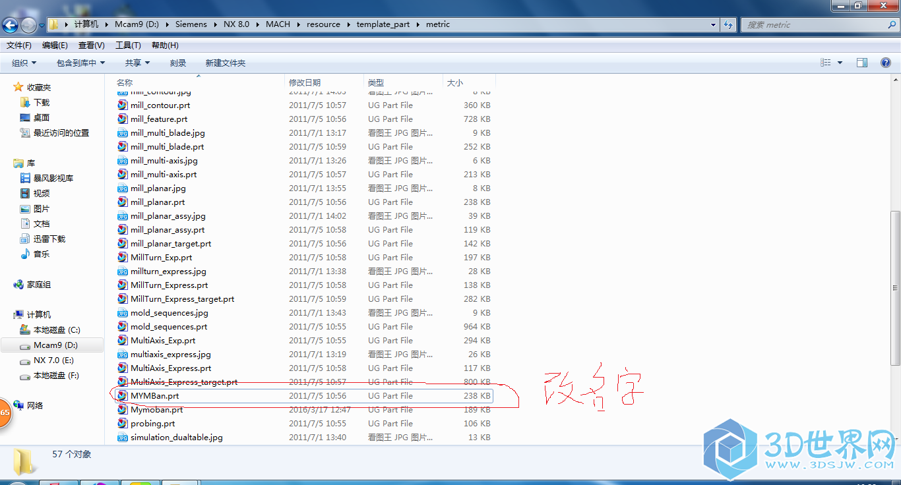
Task: Open the 文件(F) menu
Action: (19, 45)
